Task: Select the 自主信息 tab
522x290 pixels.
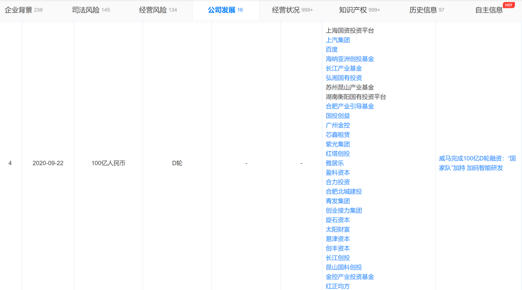Action: [x=489, y=10]
